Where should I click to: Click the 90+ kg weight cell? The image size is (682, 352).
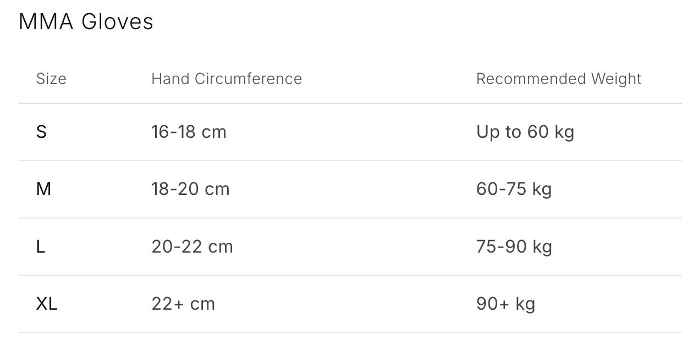(505, 304)
